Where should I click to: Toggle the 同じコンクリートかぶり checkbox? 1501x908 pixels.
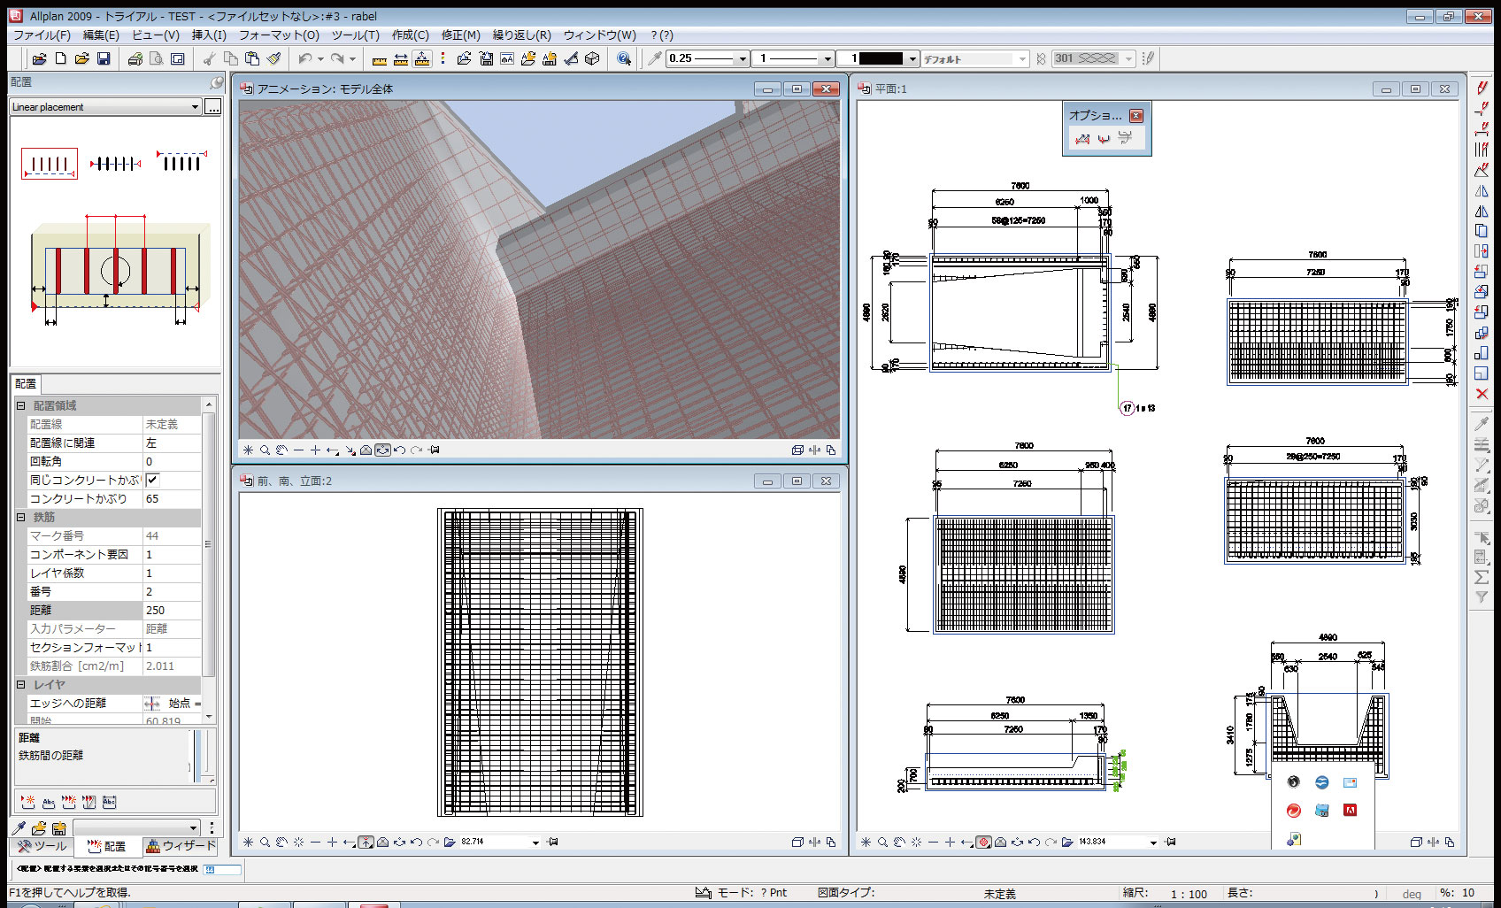pos(152,480)
